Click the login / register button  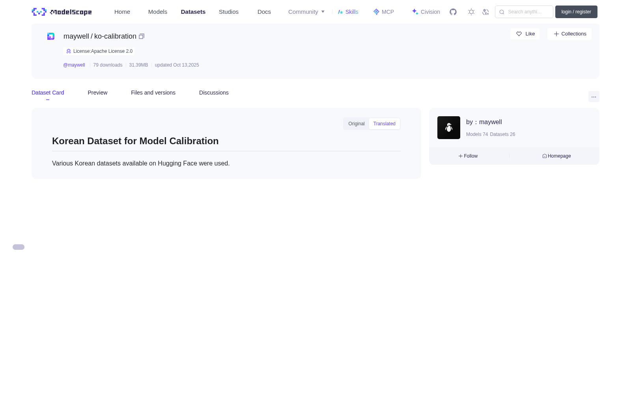coord(576,12)
